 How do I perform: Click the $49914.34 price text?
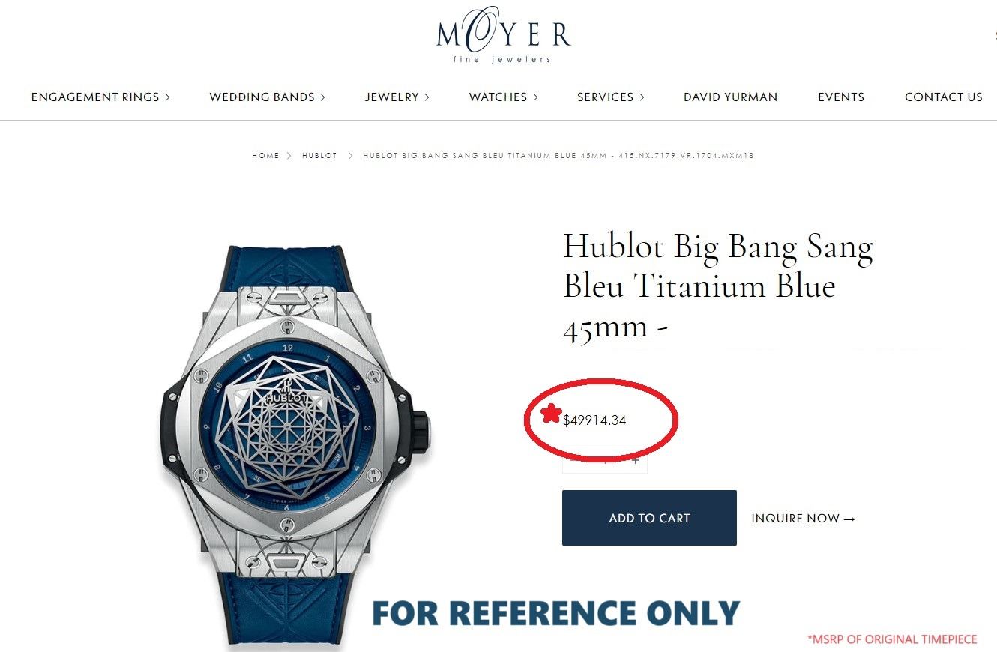(x=594, y=420)
